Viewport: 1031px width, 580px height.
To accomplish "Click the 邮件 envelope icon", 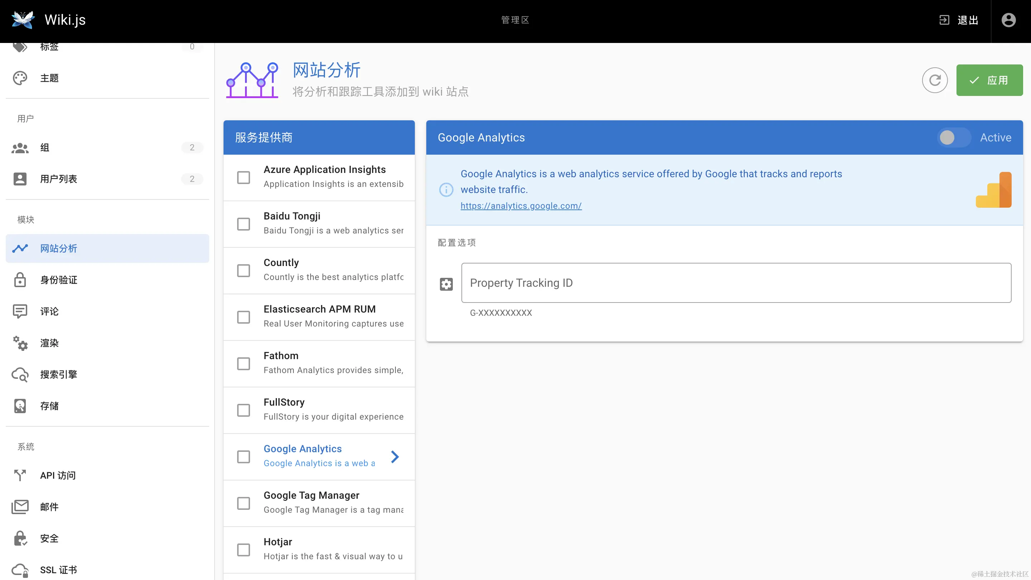I will (20, 507).
